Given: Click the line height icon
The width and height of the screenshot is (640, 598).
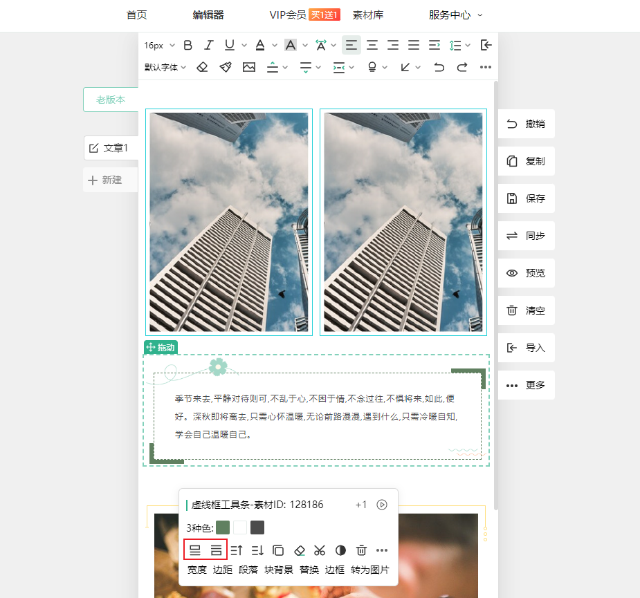Looking at the screenshot, I should coord(455,45).
